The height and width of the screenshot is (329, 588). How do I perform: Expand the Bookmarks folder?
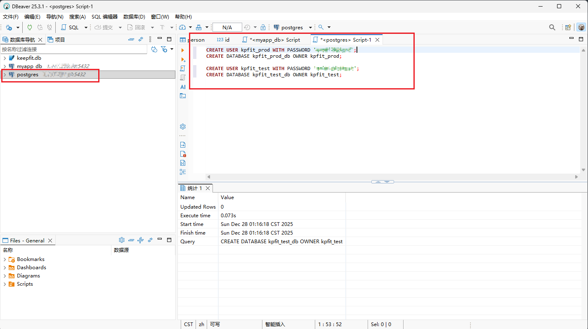5,259
